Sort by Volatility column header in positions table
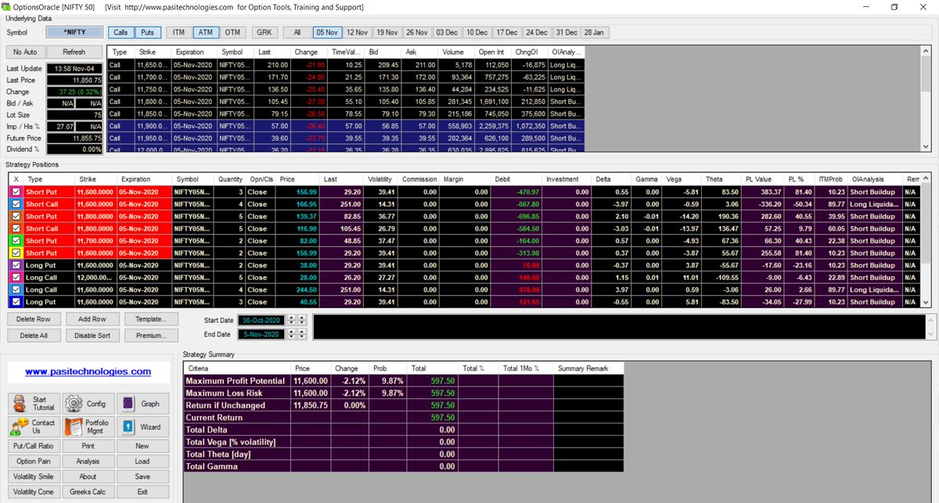 pyautogui.click(x=379, y=179)
